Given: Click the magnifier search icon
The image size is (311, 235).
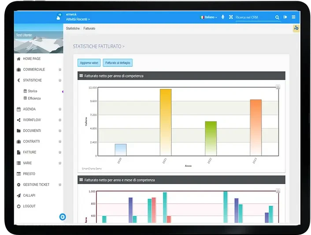Looking at the screenshot, I should (x=277, y=18).
